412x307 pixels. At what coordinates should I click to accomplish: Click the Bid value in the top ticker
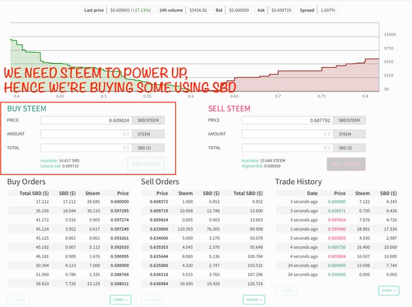[239, 10]
